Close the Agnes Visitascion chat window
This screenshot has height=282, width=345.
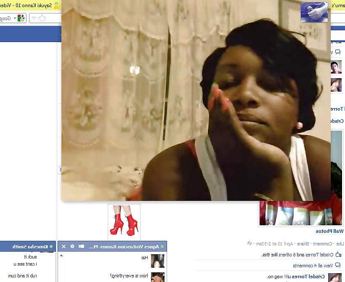(64, 246)
